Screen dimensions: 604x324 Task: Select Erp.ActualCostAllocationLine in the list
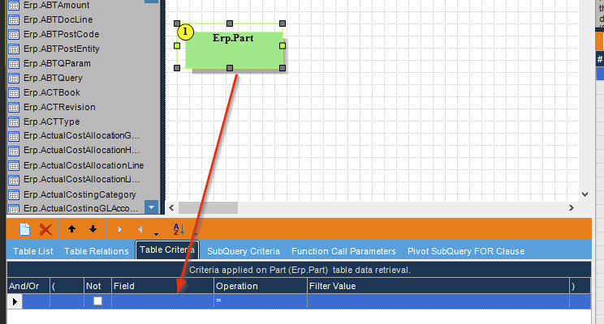click(x=84, y=166)
